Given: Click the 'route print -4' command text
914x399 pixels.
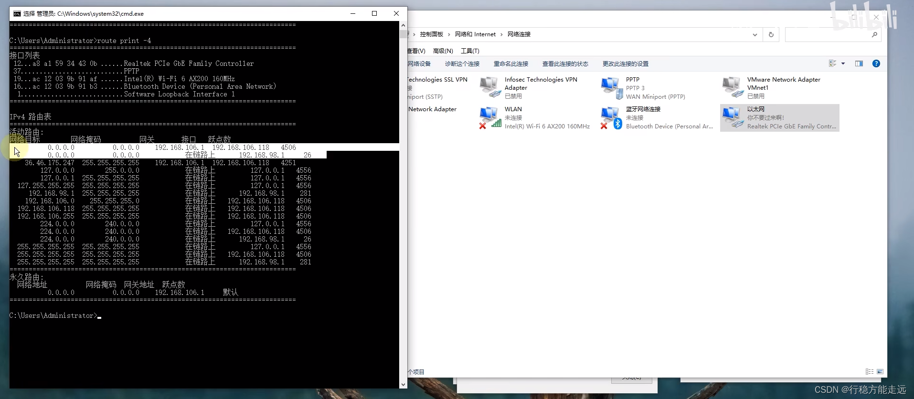Looking at the screenshot, I should click(124, 41).
